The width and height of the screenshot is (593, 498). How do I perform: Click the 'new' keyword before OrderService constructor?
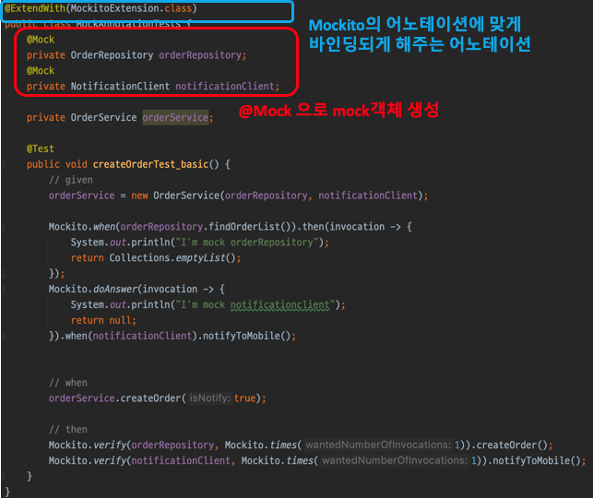click(139, 196)
